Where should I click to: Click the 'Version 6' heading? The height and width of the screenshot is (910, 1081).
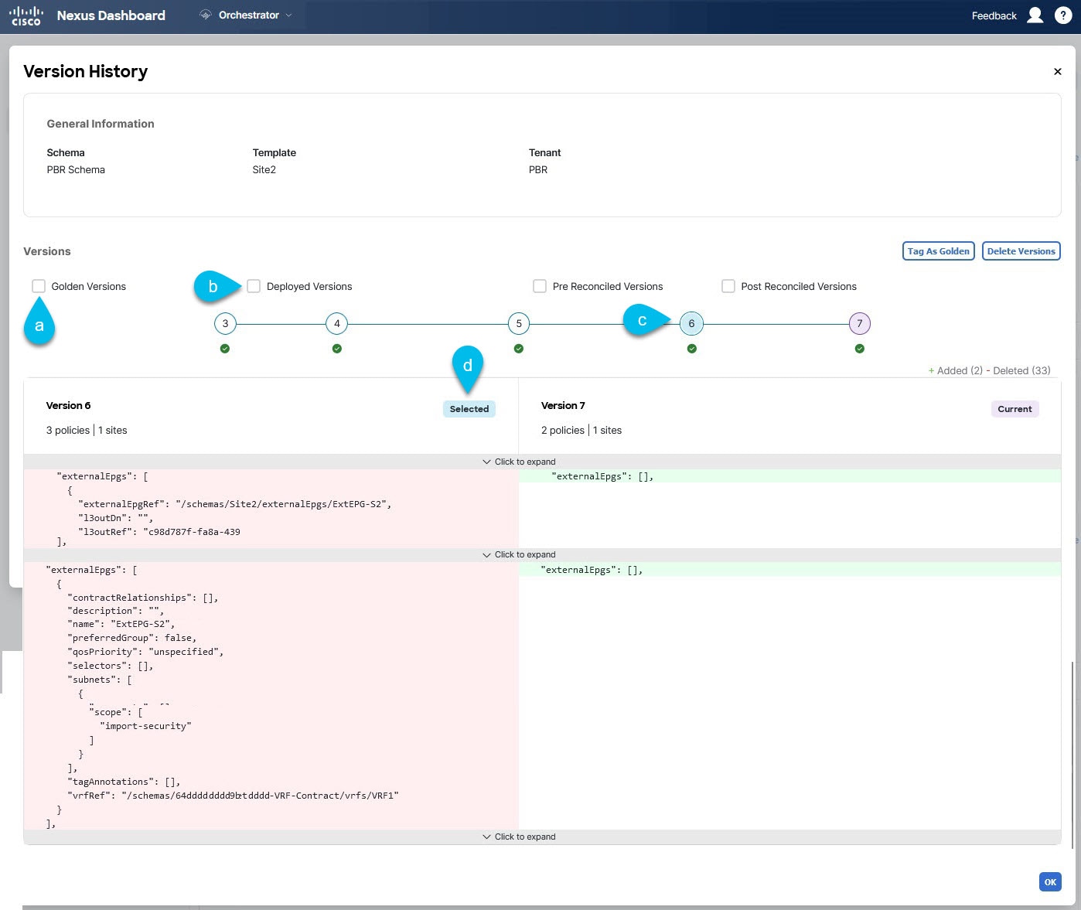click(68, 405)
